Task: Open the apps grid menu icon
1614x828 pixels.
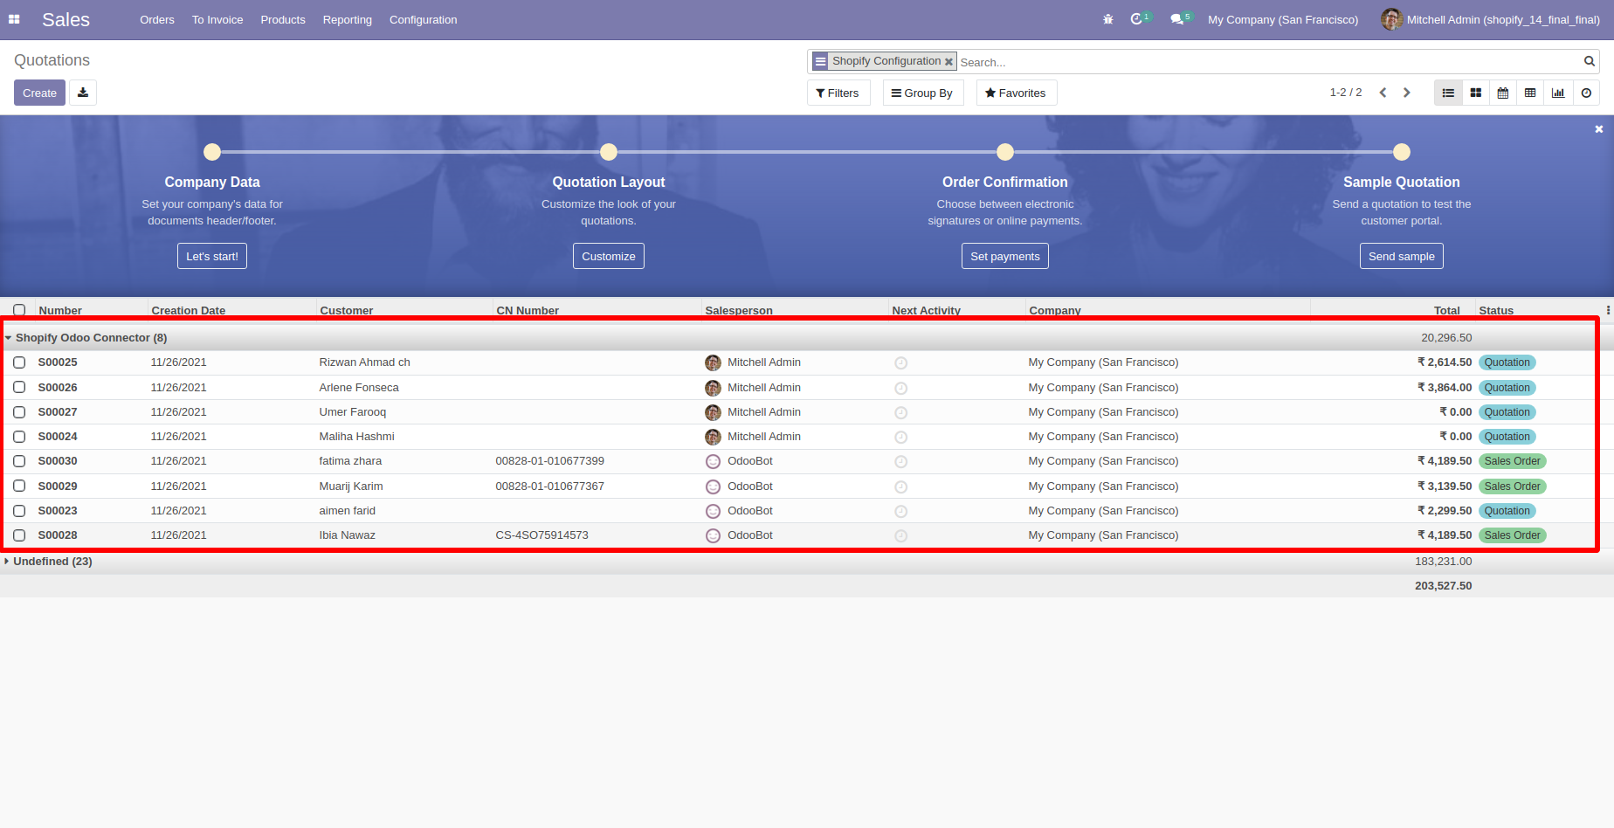Action: [14, 19]
